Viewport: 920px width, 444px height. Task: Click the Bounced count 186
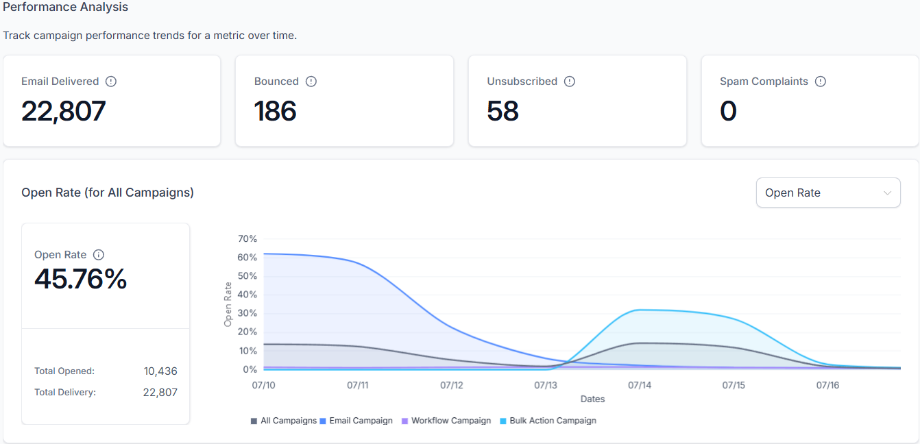click(x=275, y=111)
